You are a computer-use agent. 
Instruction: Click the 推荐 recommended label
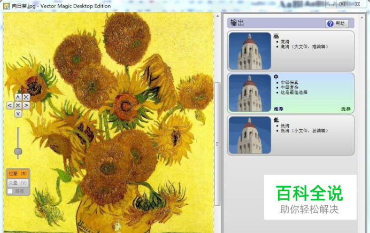click(279, 109)
